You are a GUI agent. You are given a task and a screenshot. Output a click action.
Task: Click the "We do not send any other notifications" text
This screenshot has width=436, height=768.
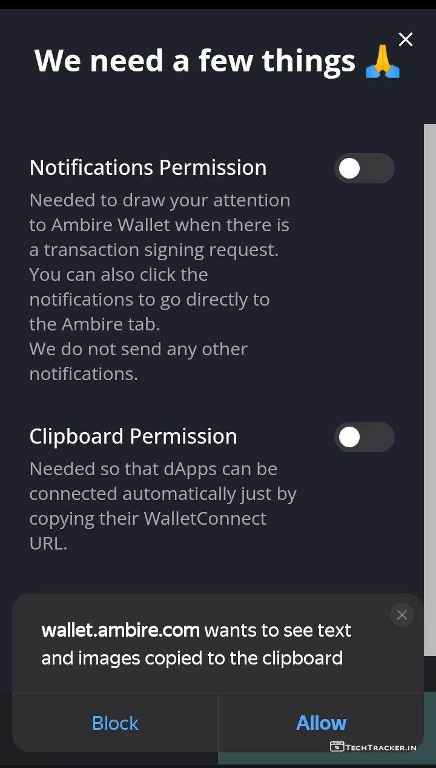[138, 361]
